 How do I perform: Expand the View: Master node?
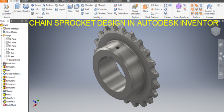(2, 32)
